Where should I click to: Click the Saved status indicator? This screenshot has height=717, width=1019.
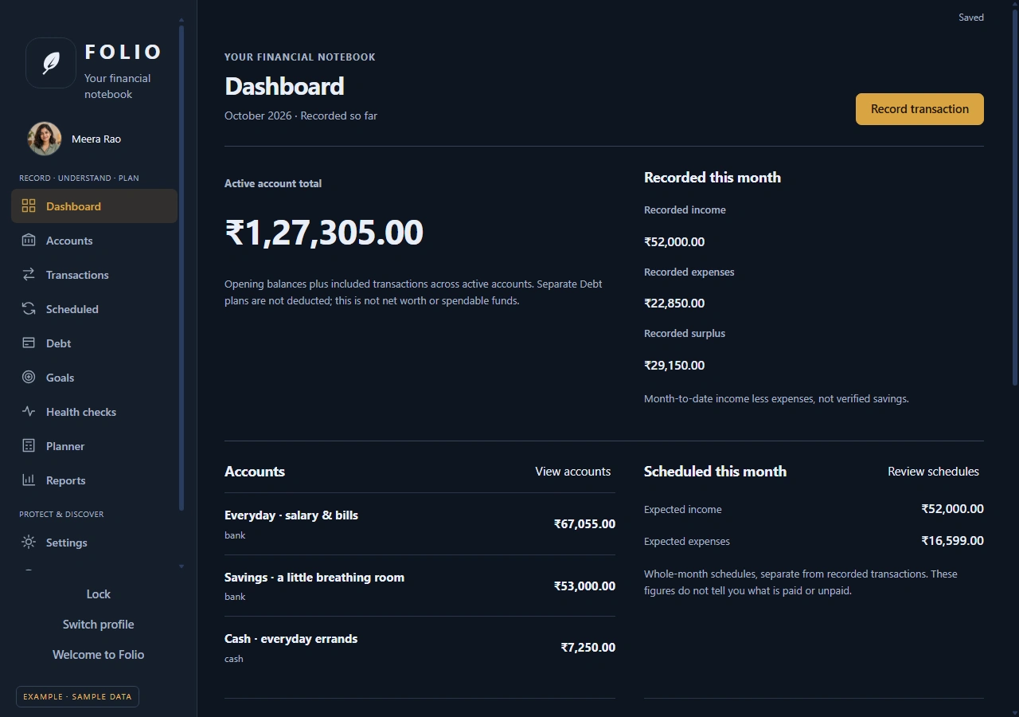(971, 18)
